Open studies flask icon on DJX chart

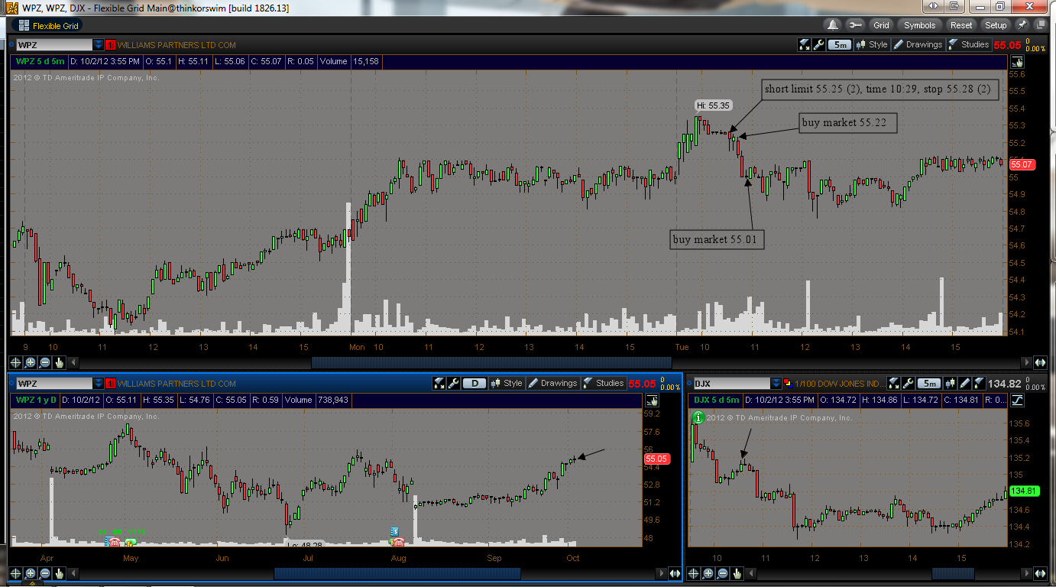click(979, 383)
